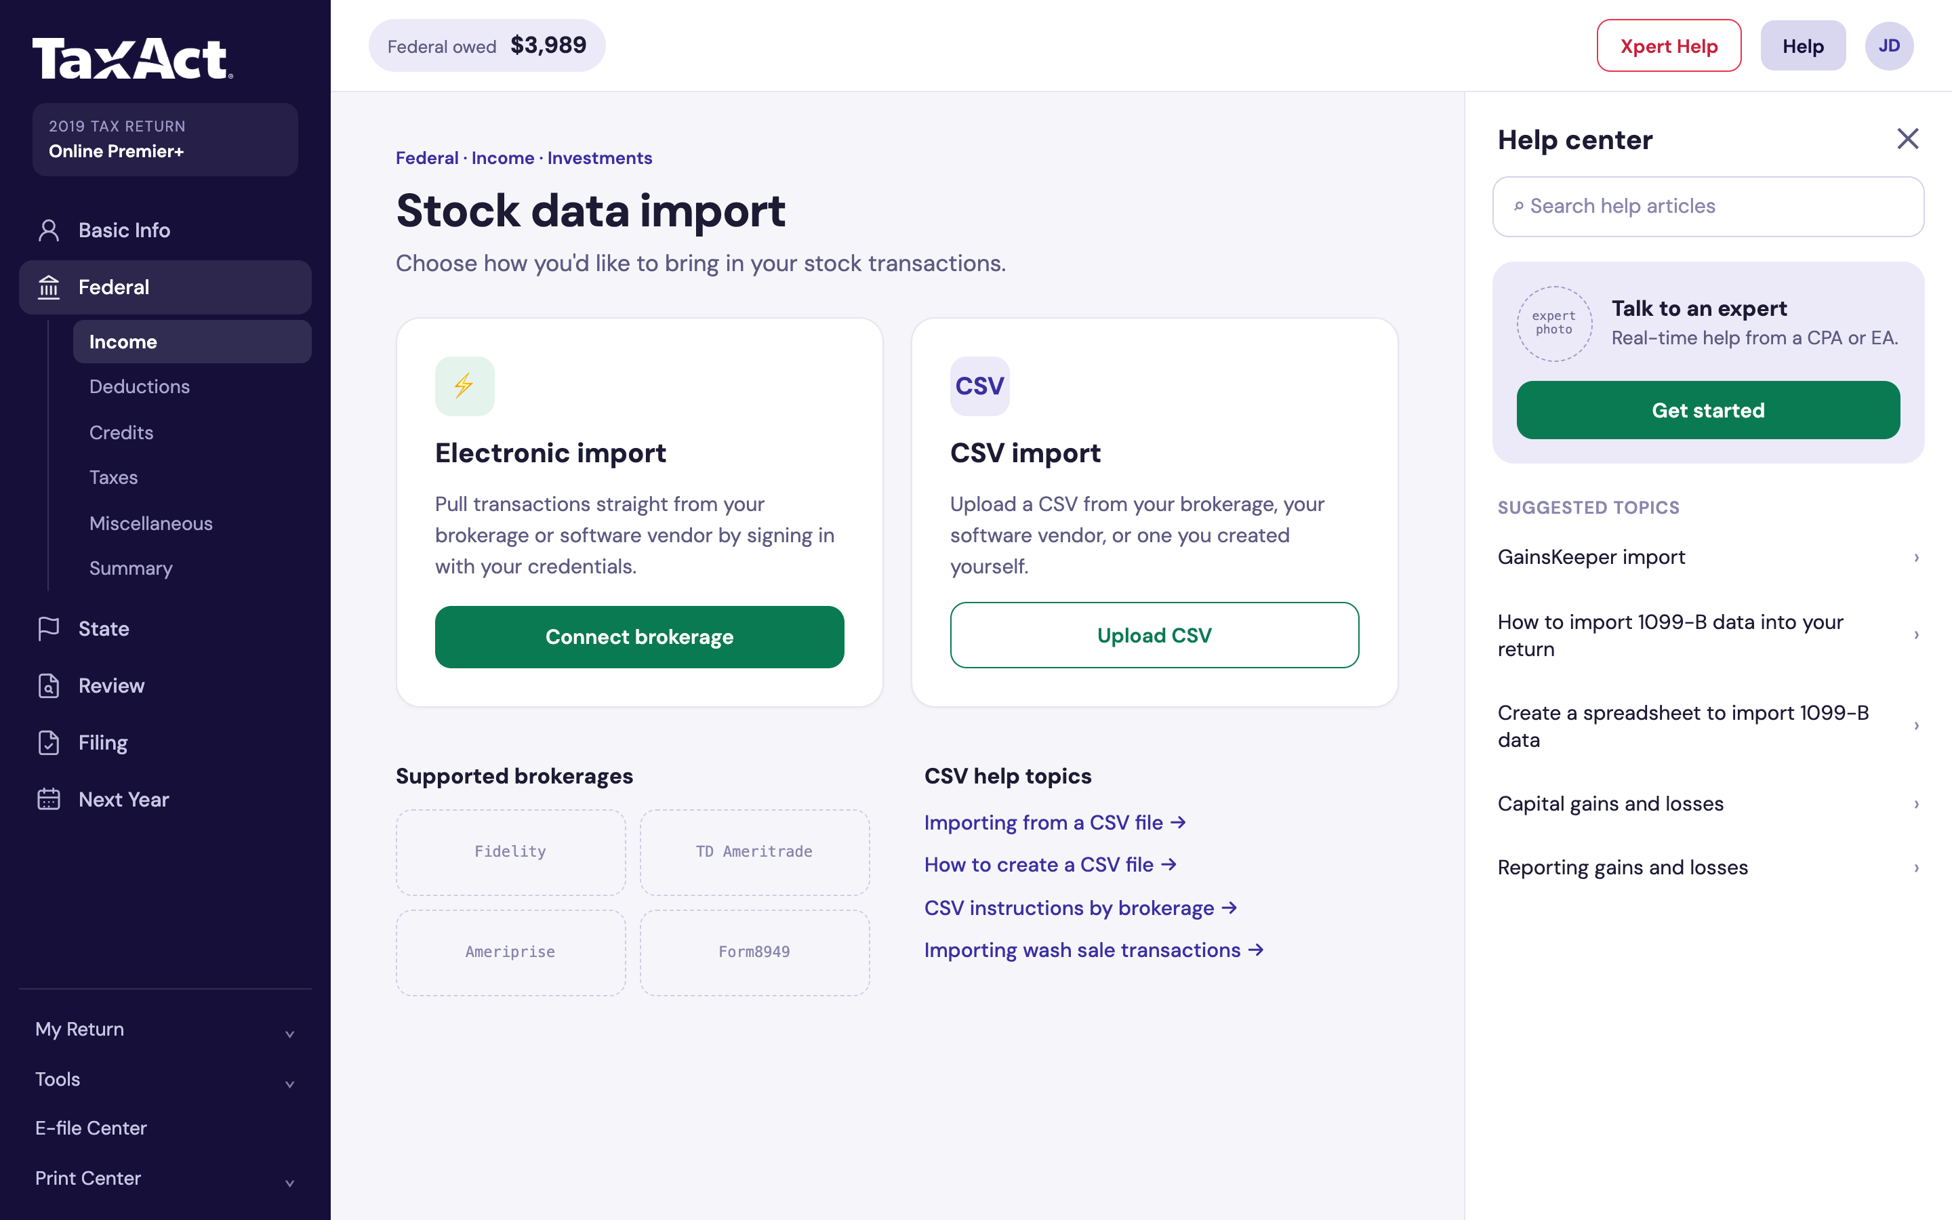Open Basic Info person icon

click(49, 230)
